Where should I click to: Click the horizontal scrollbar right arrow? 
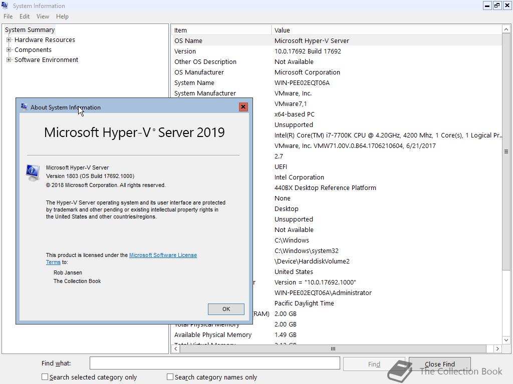click(497, 348)
